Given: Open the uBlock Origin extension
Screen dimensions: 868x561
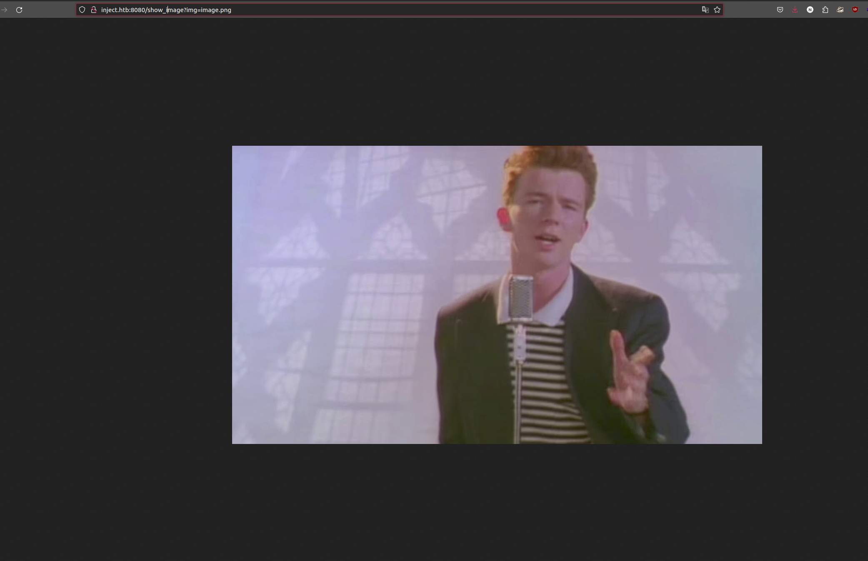Looking at the screenshot, I should pyautogui.click(x=855, y=10).
